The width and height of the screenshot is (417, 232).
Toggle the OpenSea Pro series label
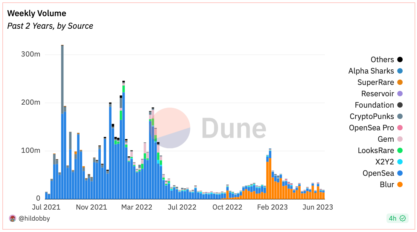tap(372, 128)
